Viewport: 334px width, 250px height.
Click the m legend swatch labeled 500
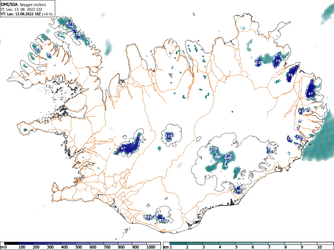(82, 243)
